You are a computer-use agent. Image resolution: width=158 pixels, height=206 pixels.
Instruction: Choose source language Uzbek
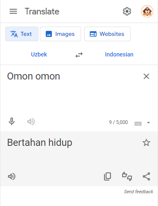point(39,54)
